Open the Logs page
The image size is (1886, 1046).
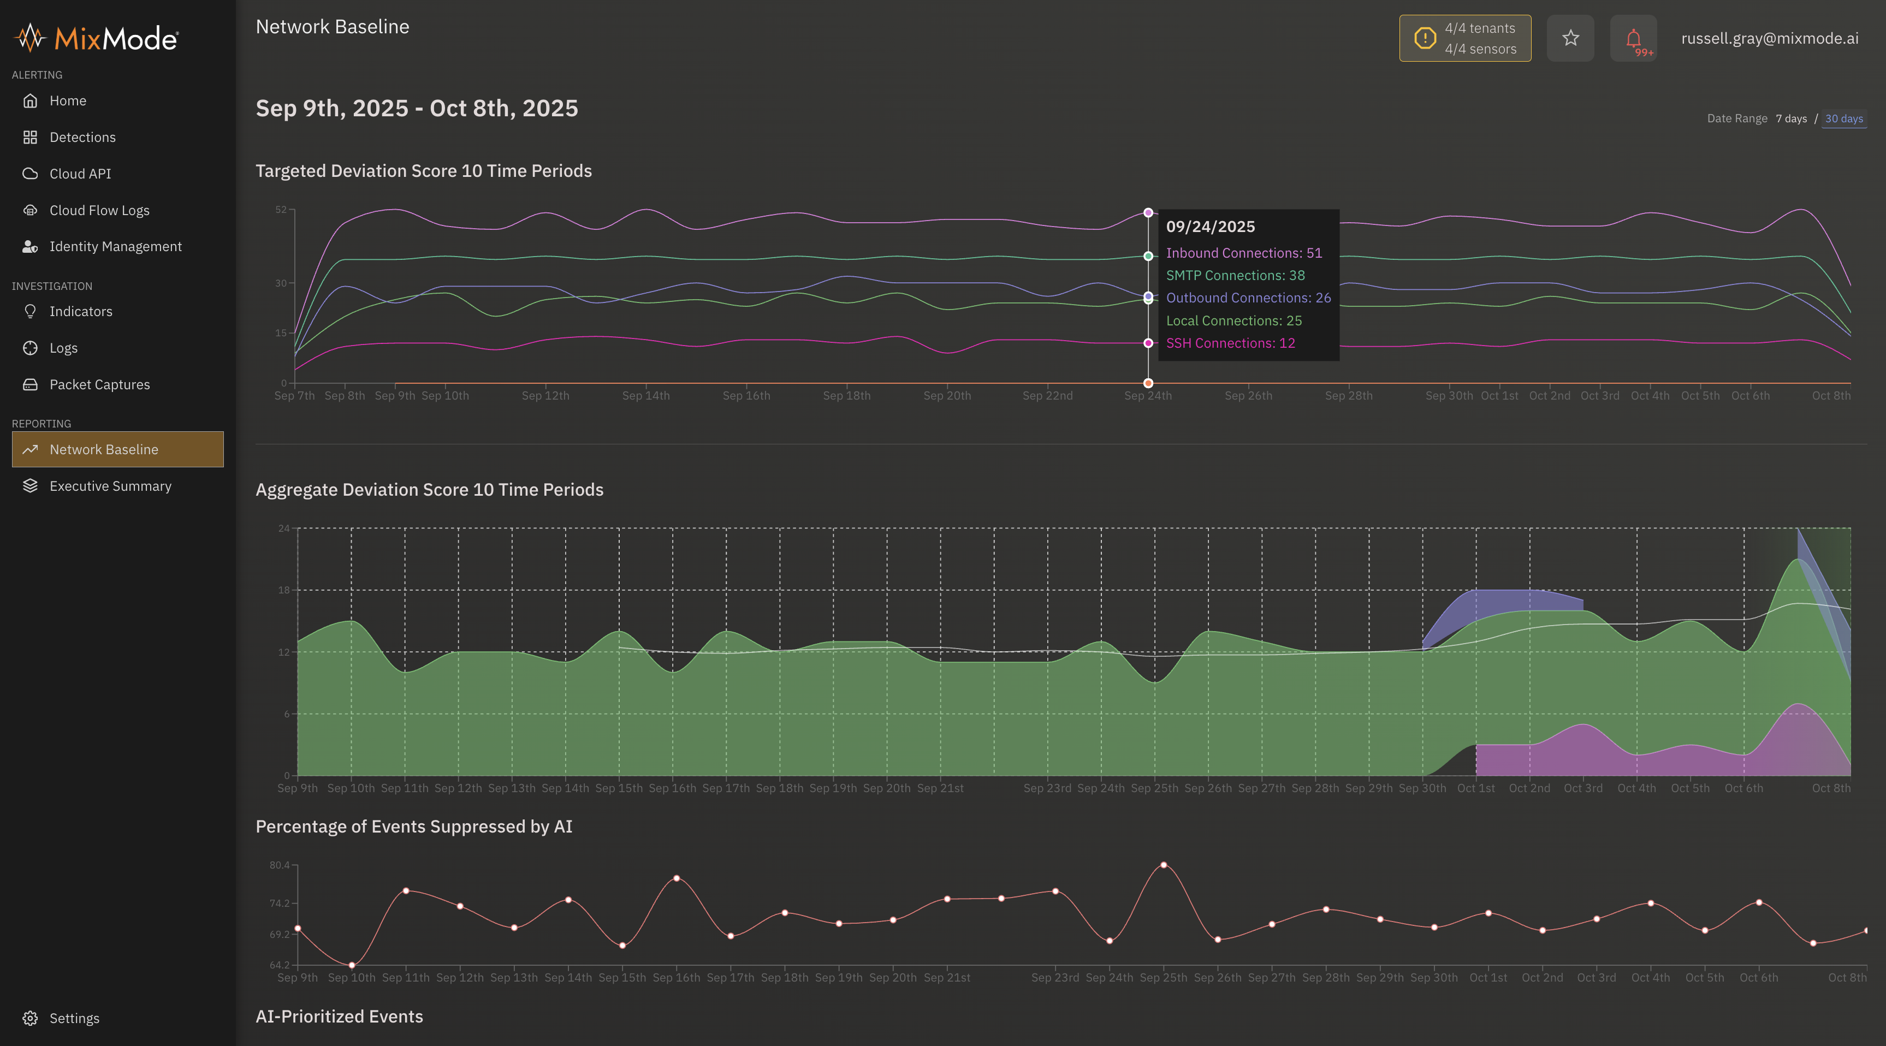[63, 348]
